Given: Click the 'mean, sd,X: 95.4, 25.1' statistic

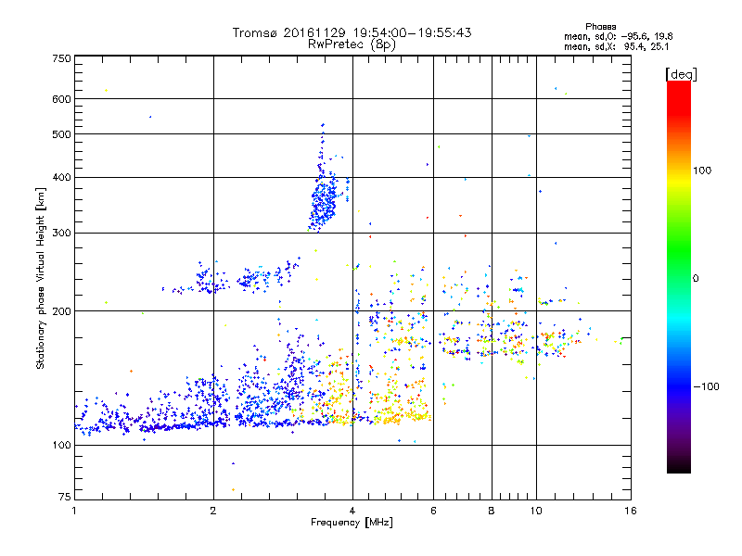Looking at the screenshot, I should [616, 46].
